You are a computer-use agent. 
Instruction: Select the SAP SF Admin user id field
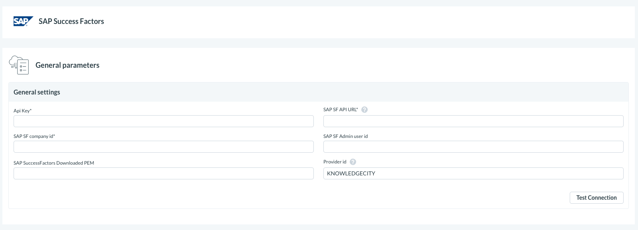coord(474,147)
